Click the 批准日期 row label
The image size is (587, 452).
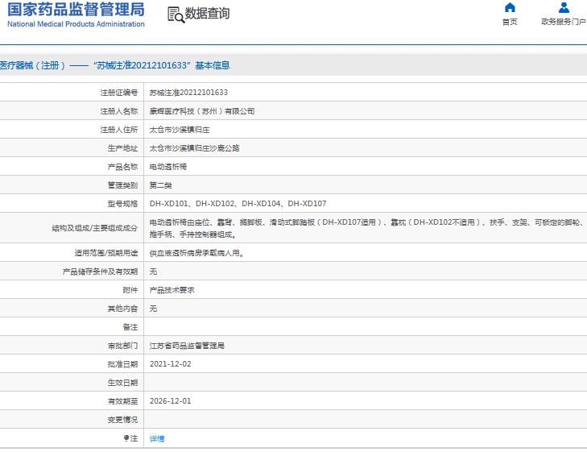(122, 364)
